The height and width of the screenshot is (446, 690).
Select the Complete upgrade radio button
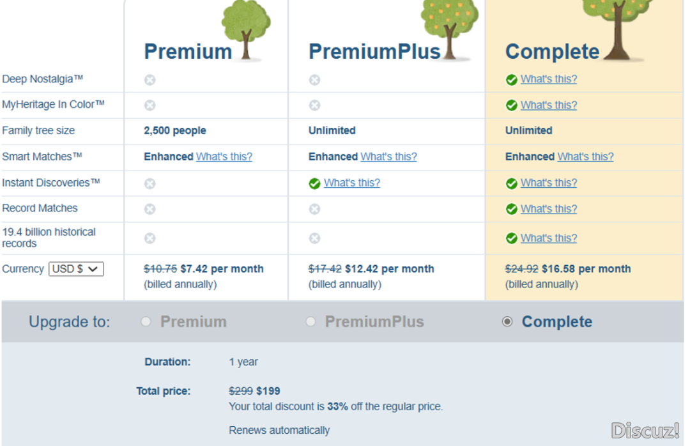[507, 322]
